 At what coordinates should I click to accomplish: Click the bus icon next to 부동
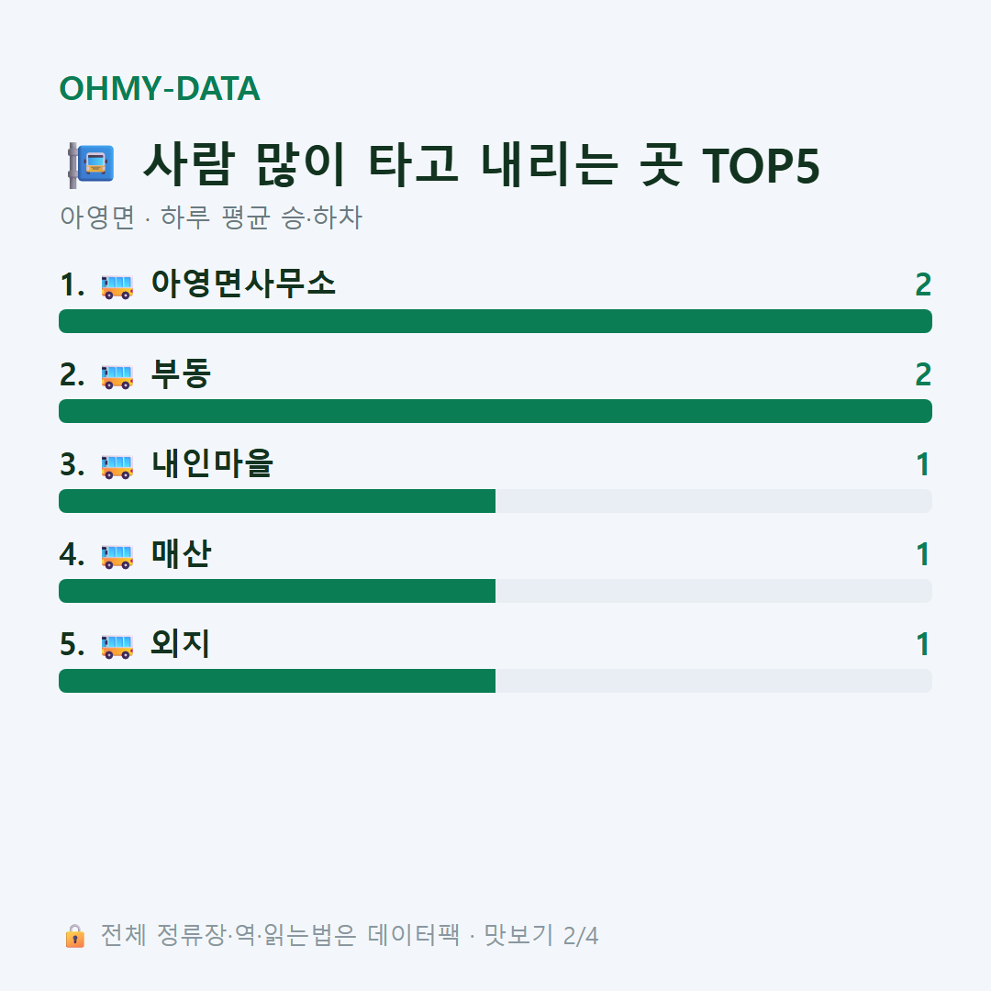[117, 375]
